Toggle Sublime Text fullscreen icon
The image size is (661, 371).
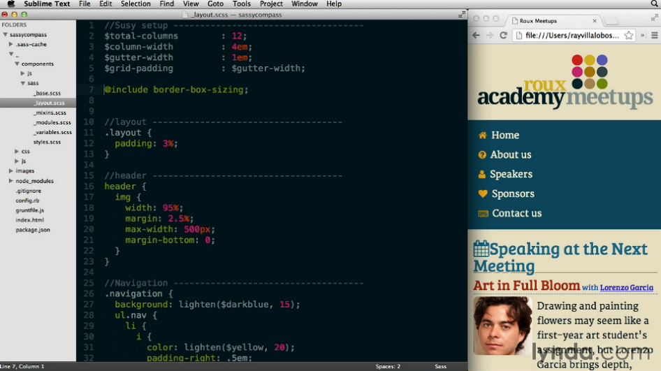point(462,15)
